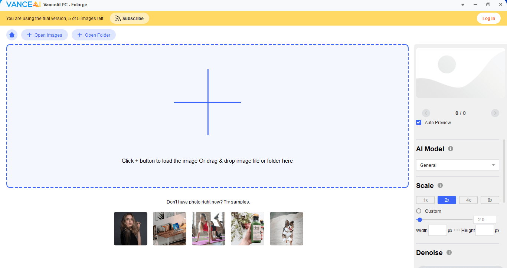Click the RSS icon on the Subscribe button
The height and width of the screenshot is (268, 507).
pos(118,18)
